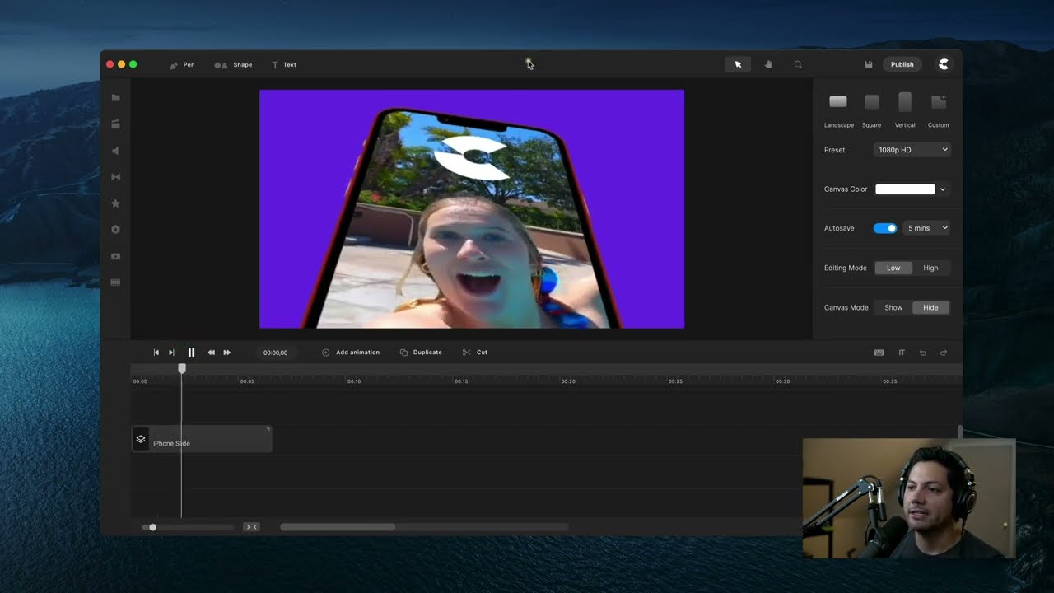Click Add animation
This screenshot has height=593, width=1054.
351,353
